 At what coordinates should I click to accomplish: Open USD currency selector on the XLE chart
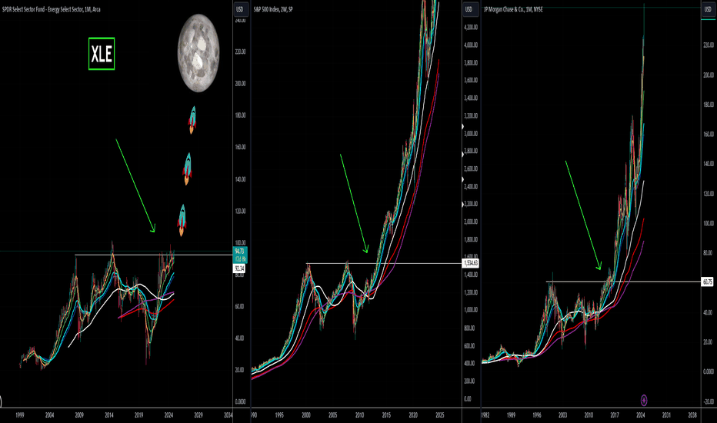pyautogui.click(x=239, y=9)
